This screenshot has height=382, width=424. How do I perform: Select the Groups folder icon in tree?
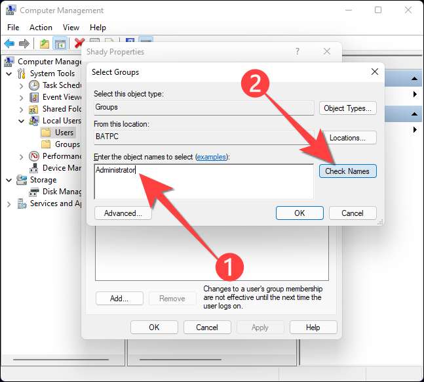(x=46, y=144)
